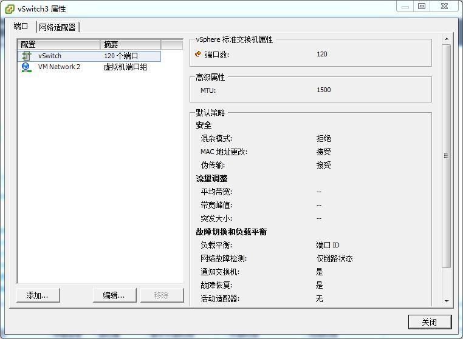This screenshot has height=339, width=463.
Task: Click the 摘要 column header
Action: pos(131,44)
